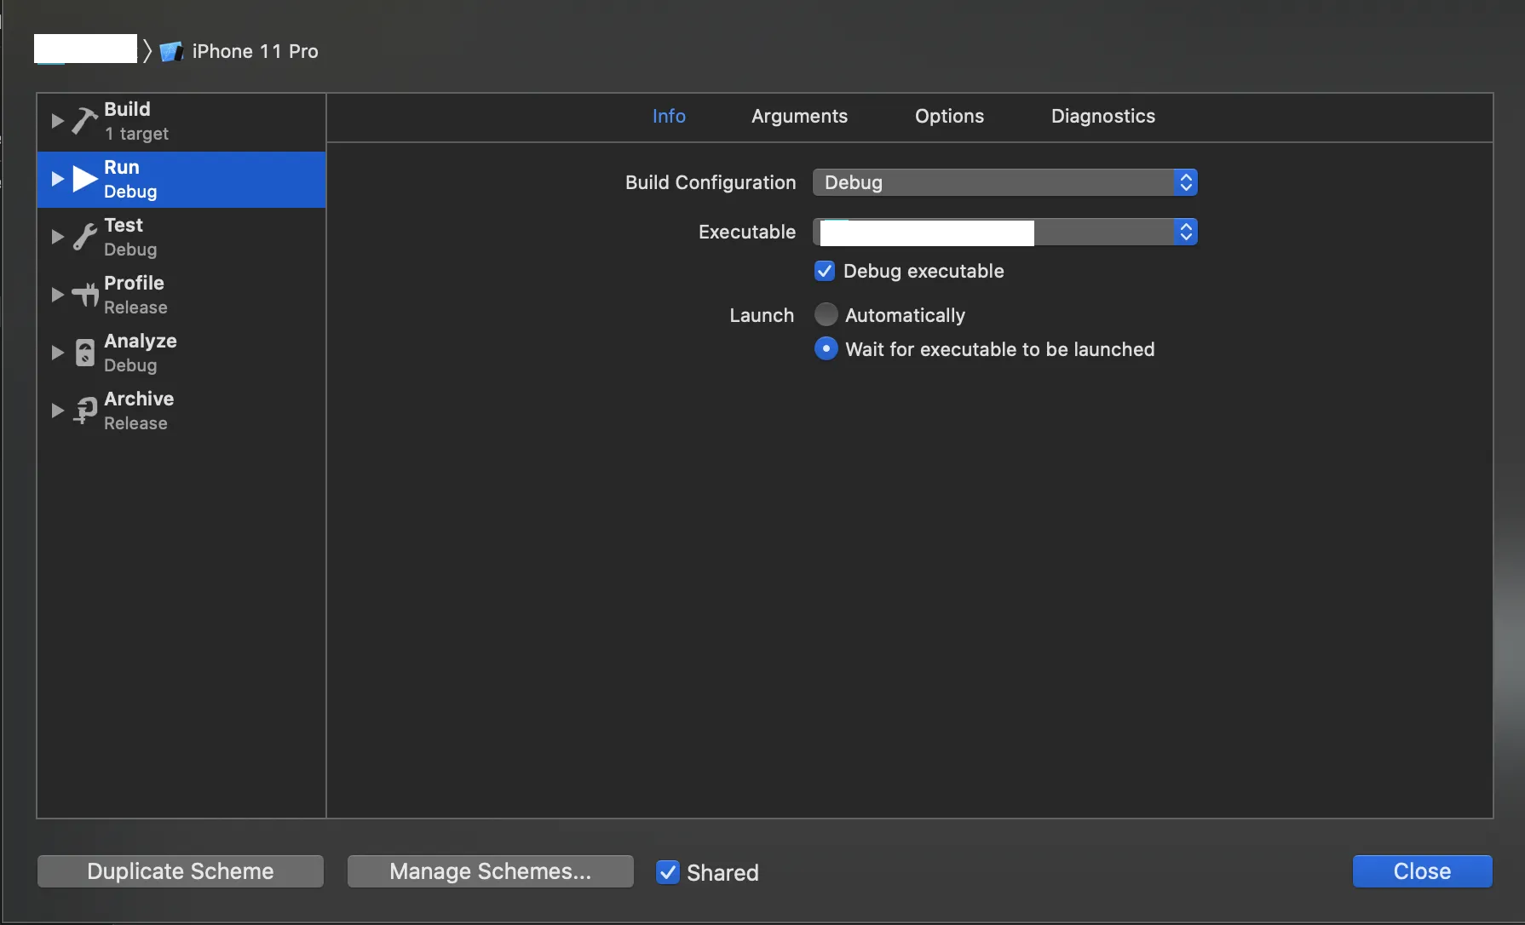
Task: Expand the Archive action disclosure triangle
Action: point(57,411)
